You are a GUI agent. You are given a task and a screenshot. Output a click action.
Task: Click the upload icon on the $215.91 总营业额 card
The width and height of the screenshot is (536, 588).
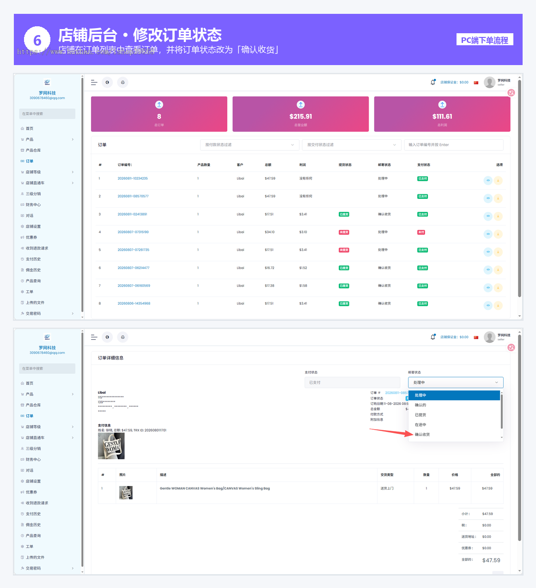pos(301,105)
